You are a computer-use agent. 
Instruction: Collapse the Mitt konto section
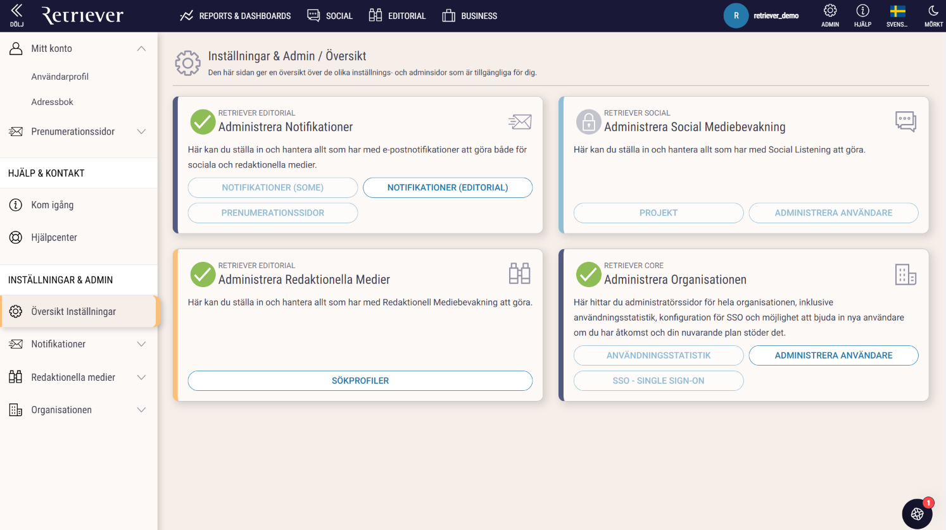(141, 49)
